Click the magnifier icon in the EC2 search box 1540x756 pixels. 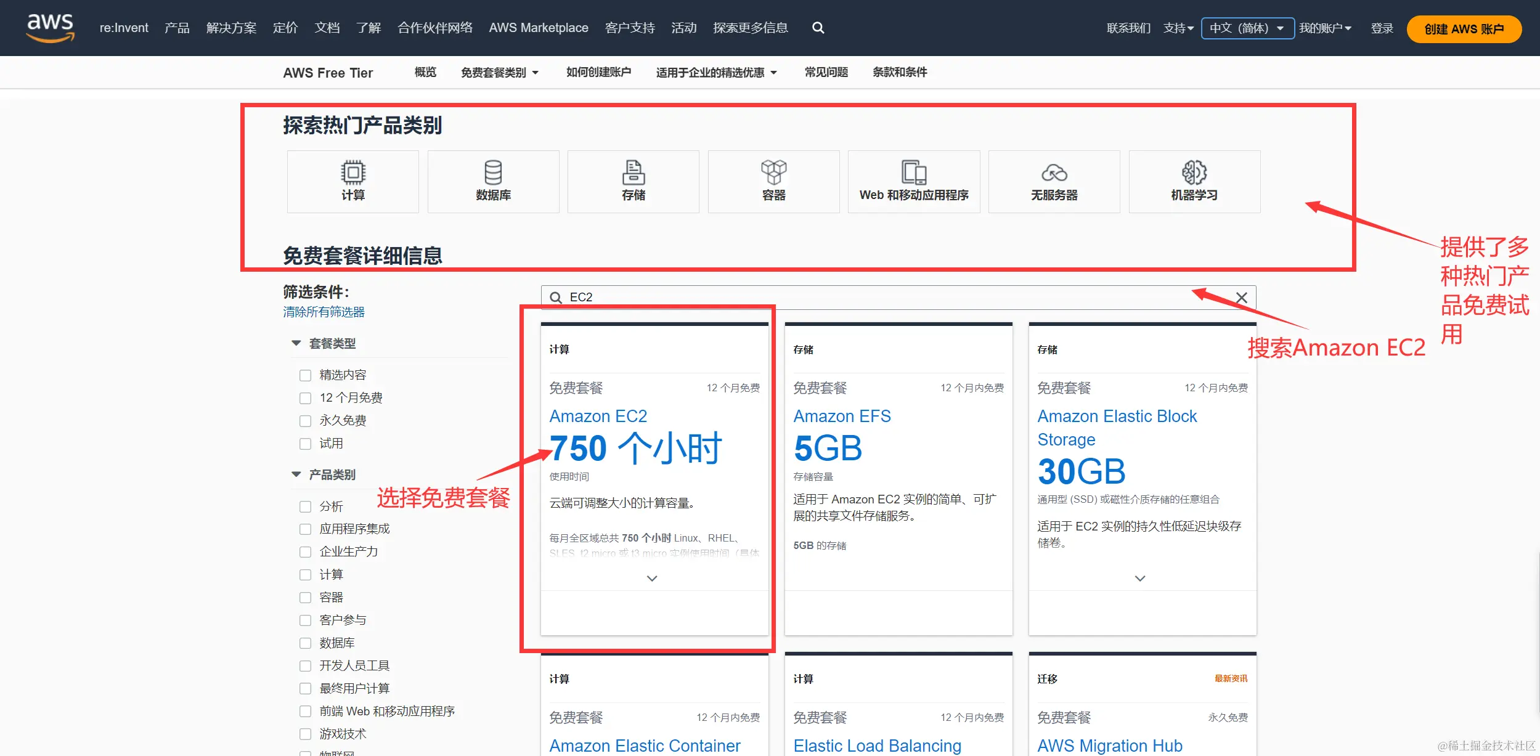(x=556, y=298)
